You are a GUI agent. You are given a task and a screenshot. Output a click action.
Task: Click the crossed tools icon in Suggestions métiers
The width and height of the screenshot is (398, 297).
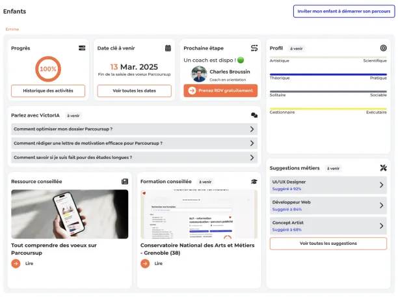[x=383, y=168]
